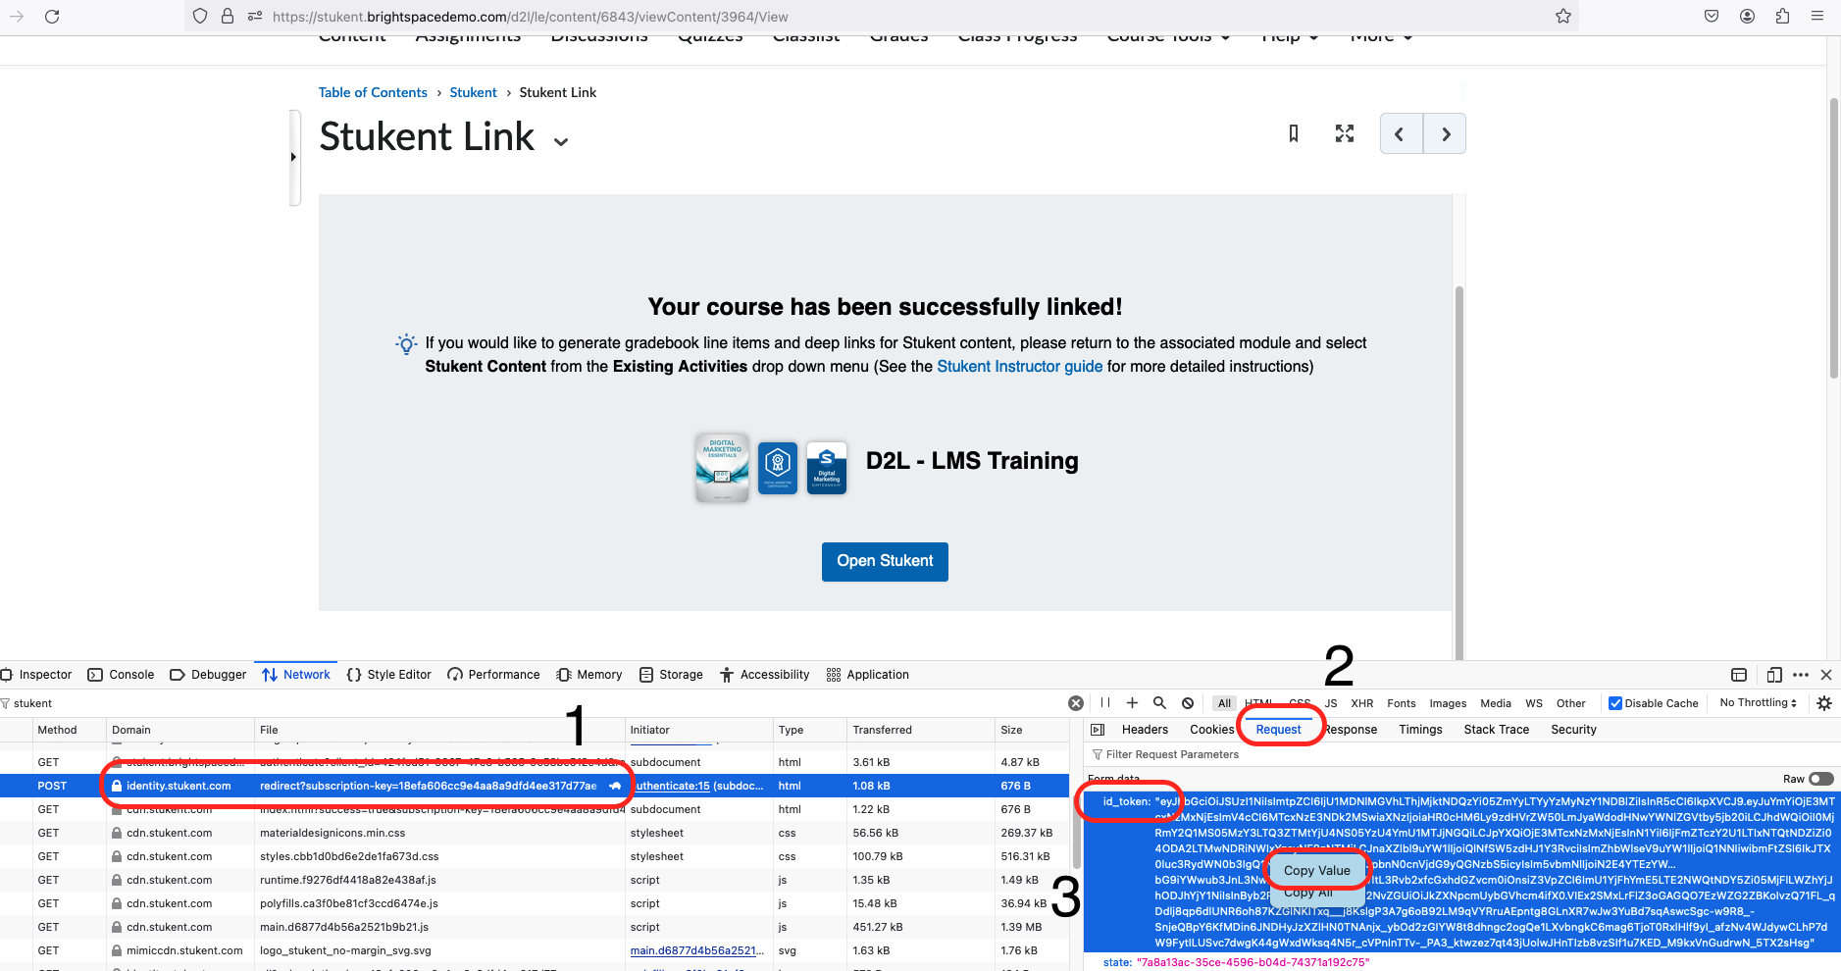
Task: Open request blocking icon
Action: [x=1188, y=703]
